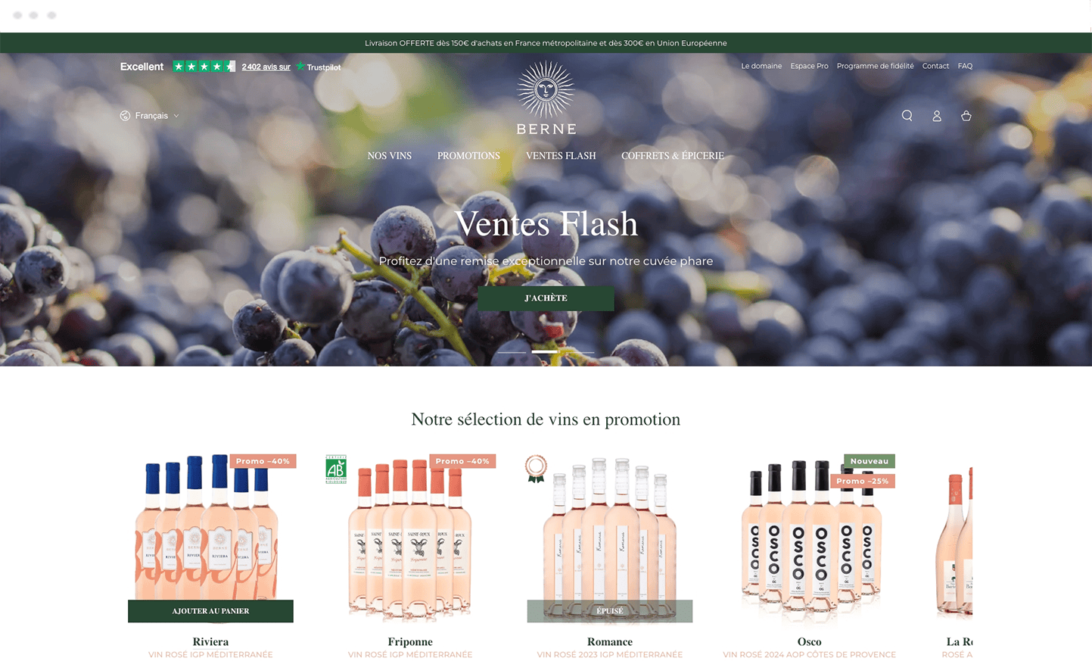
Task: Open the Programme de fidélité link
Action: point(875,66)
